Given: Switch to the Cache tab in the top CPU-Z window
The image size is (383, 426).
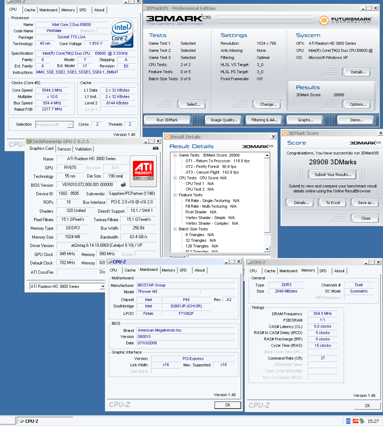Looking at the screenshot, I should [30, 10].
